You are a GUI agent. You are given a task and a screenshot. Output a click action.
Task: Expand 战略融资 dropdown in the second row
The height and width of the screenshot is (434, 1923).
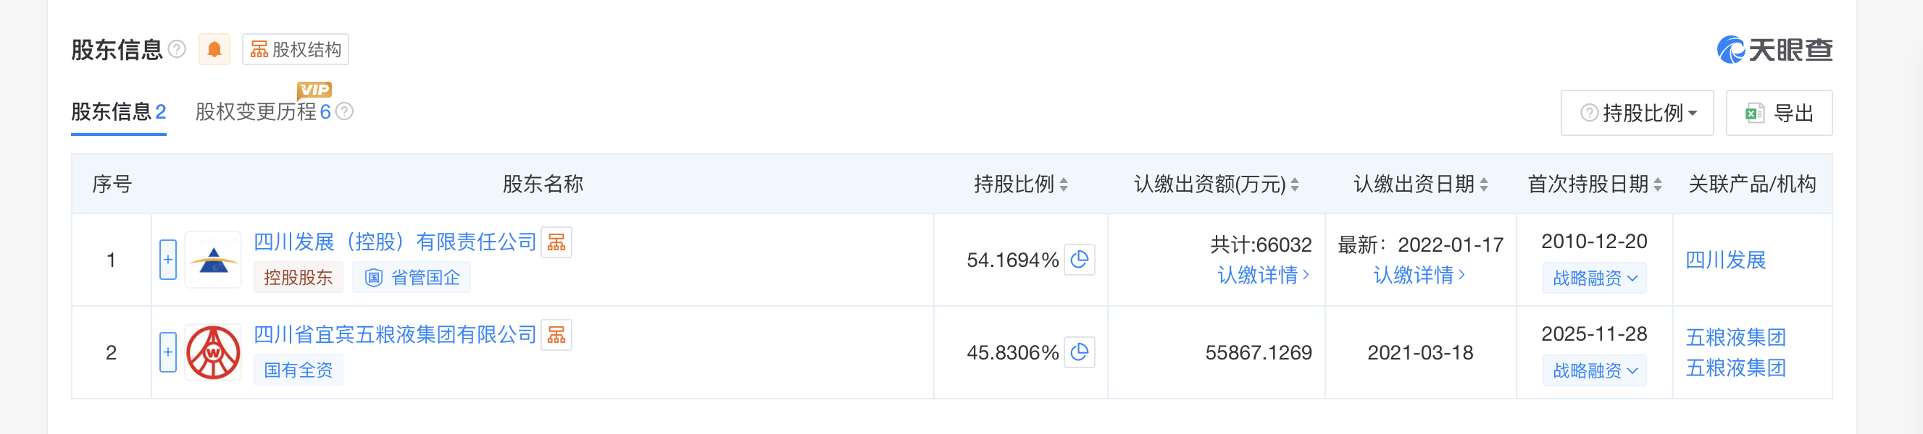[1595, 370]
